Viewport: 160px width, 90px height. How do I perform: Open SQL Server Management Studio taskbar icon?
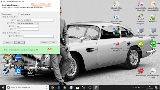point(83,87)
